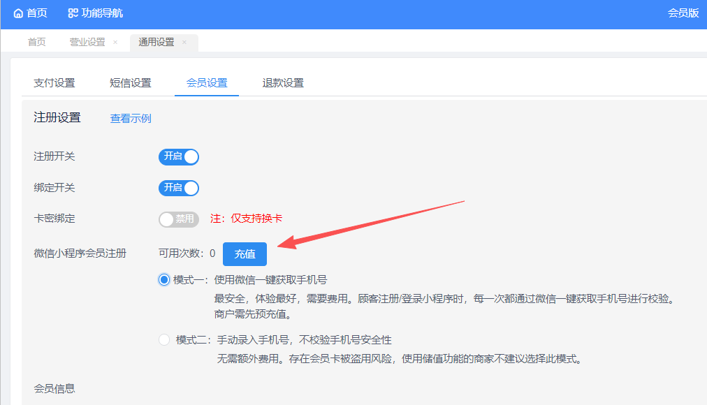Switch to the 首页 page tab
707x405 pixels.
[x=36, y=43]
